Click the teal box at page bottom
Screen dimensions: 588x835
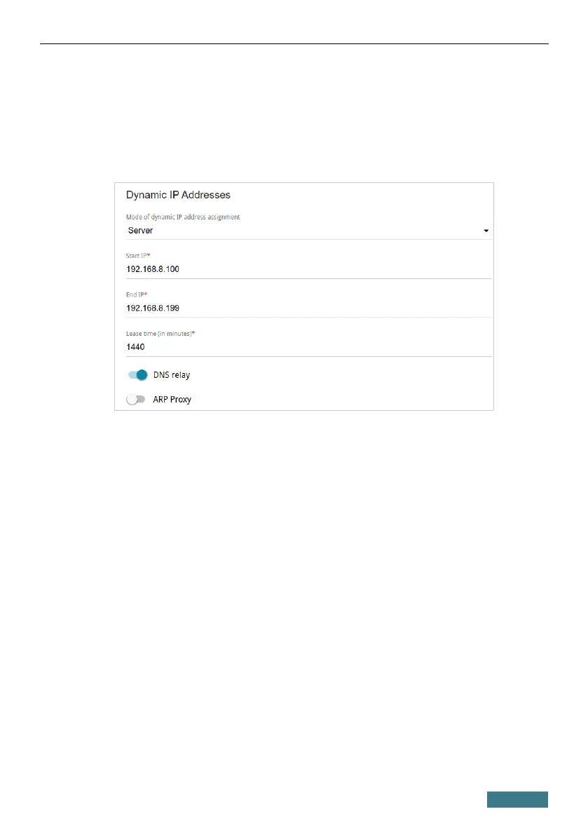click(x=517, y=799)
